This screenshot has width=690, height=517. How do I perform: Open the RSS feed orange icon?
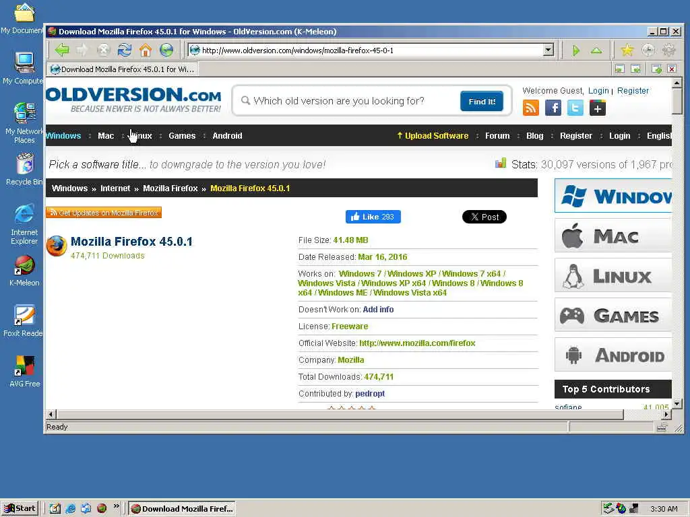pos(531,108)
